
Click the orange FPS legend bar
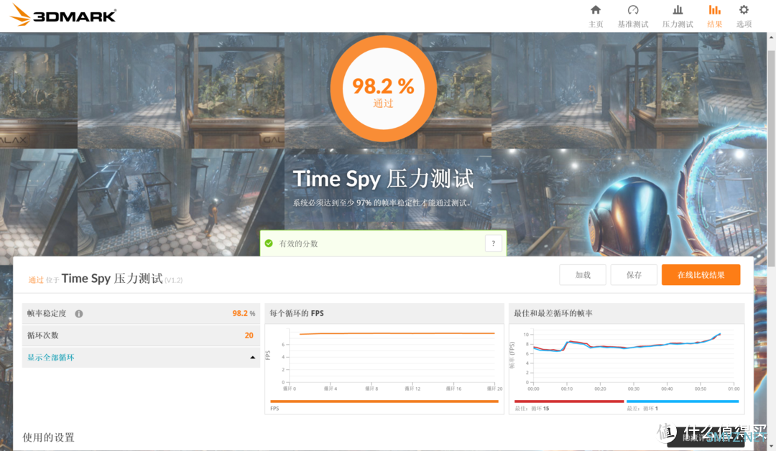tap(384, 401)
